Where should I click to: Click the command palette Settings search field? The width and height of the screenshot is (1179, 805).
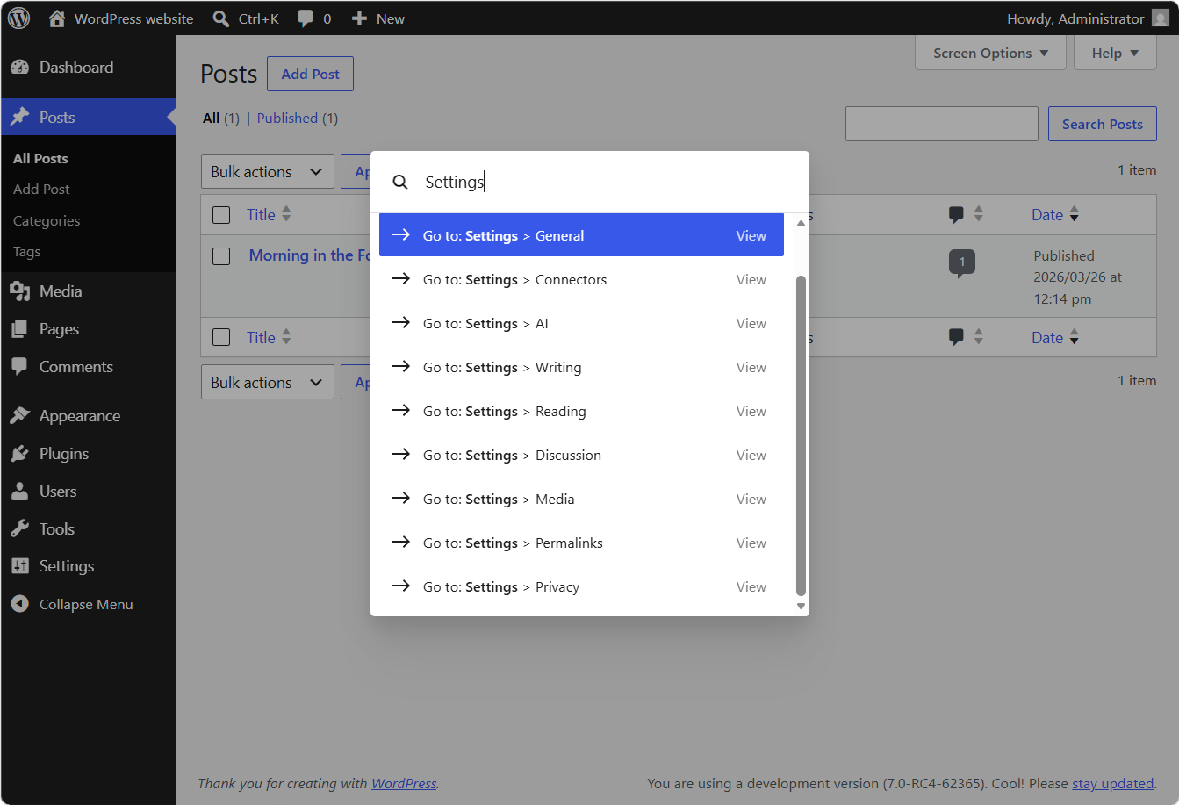(606, 182)
